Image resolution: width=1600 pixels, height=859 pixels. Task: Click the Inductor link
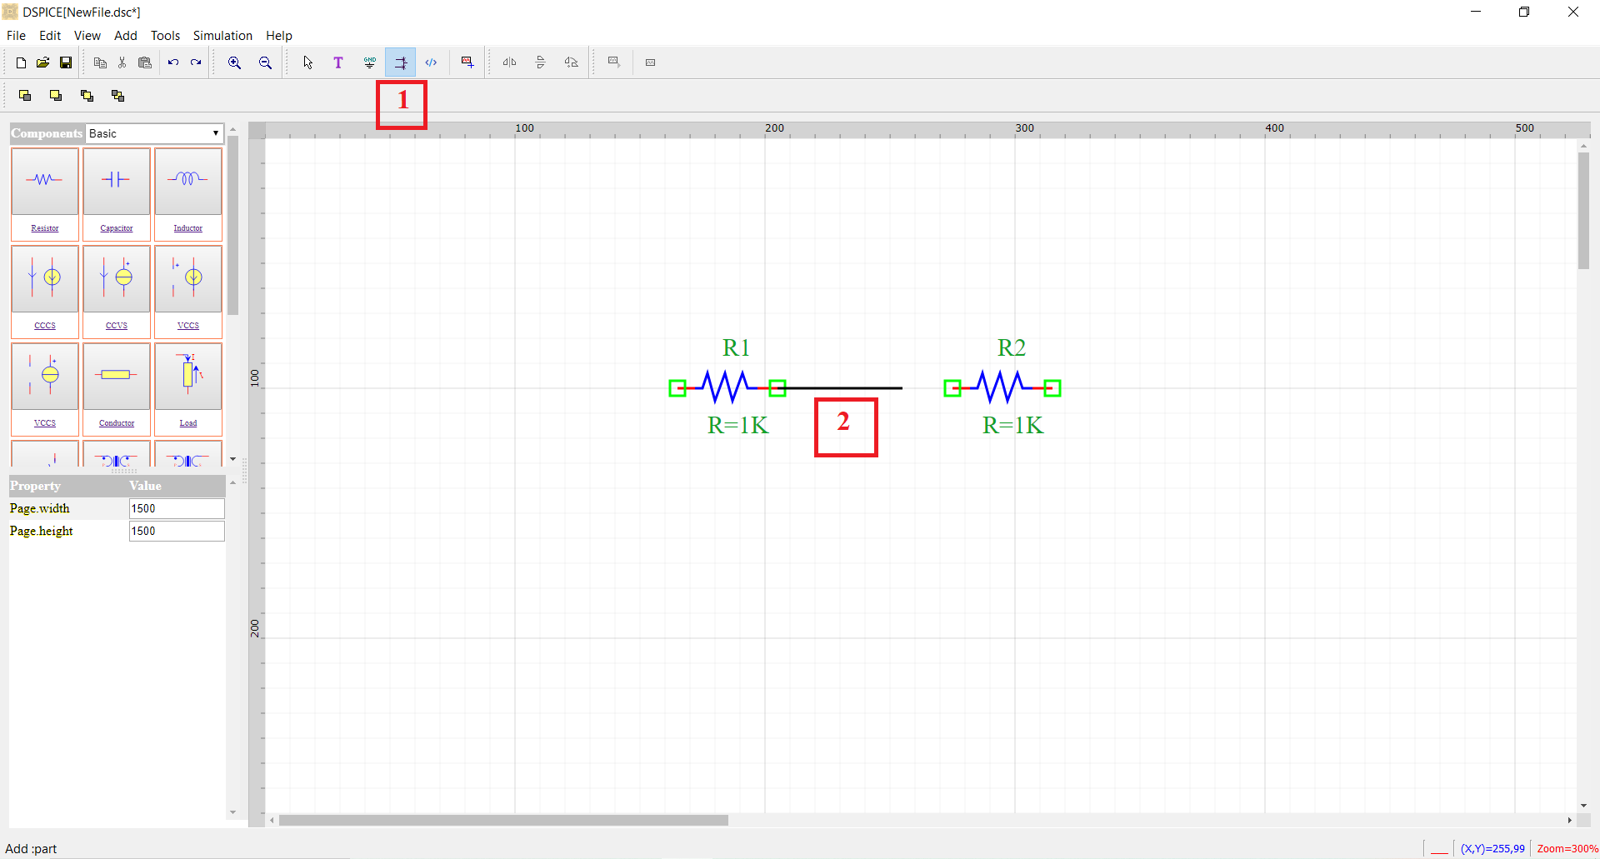pos(188,228)
